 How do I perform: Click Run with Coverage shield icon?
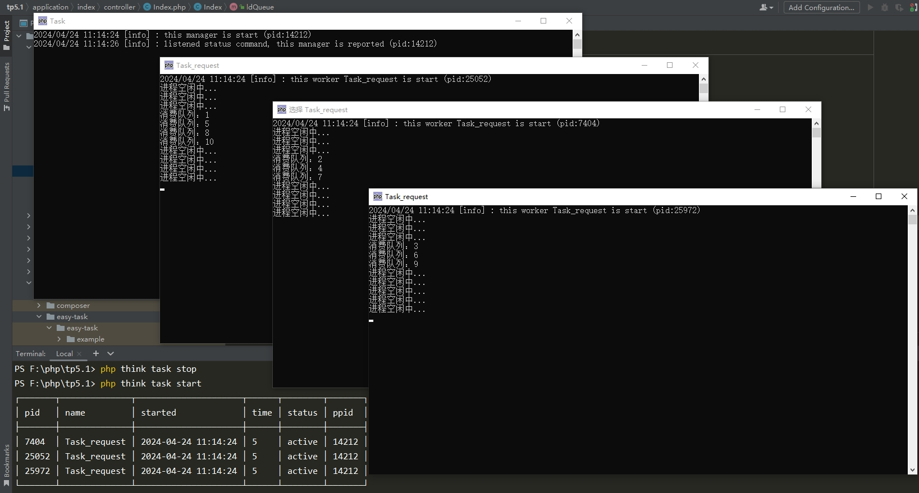coord(899,7)
